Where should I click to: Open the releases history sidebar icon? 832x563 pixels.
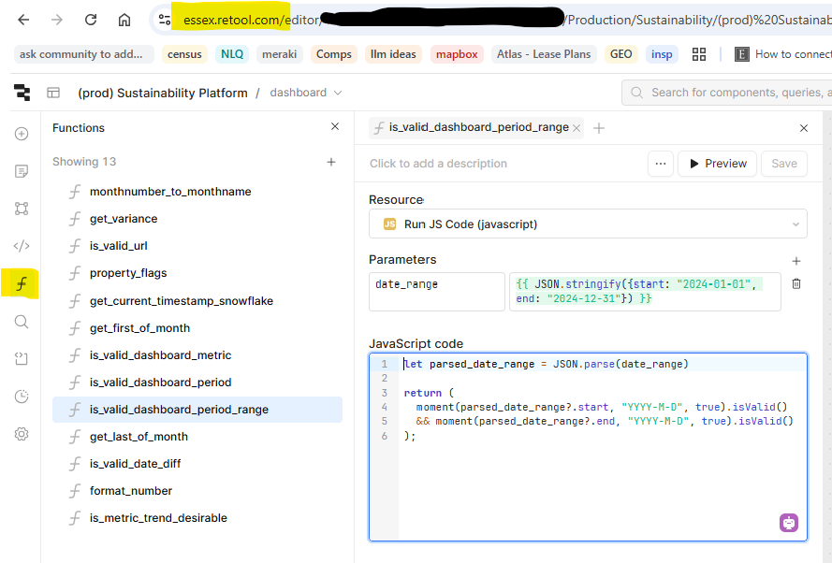point(22,359)
